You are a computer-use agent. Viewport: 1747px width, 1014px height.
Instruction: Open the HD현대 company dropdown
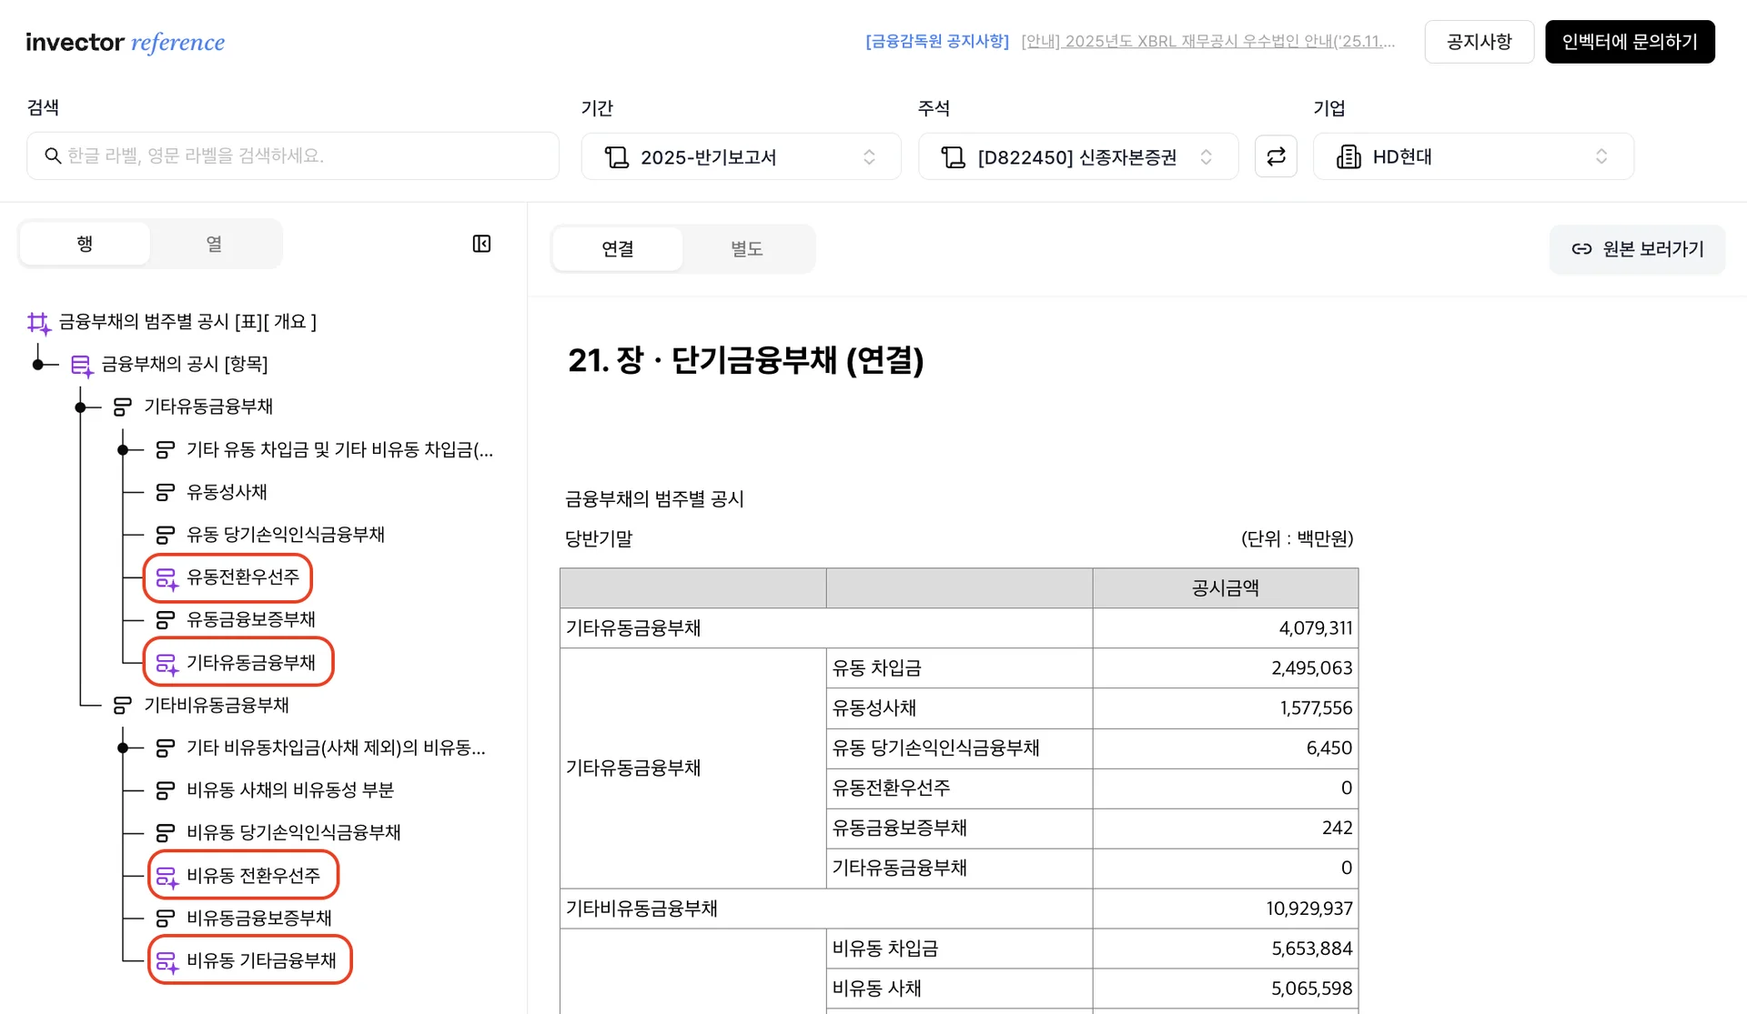pyautogui.click(x=1472, y=156)
